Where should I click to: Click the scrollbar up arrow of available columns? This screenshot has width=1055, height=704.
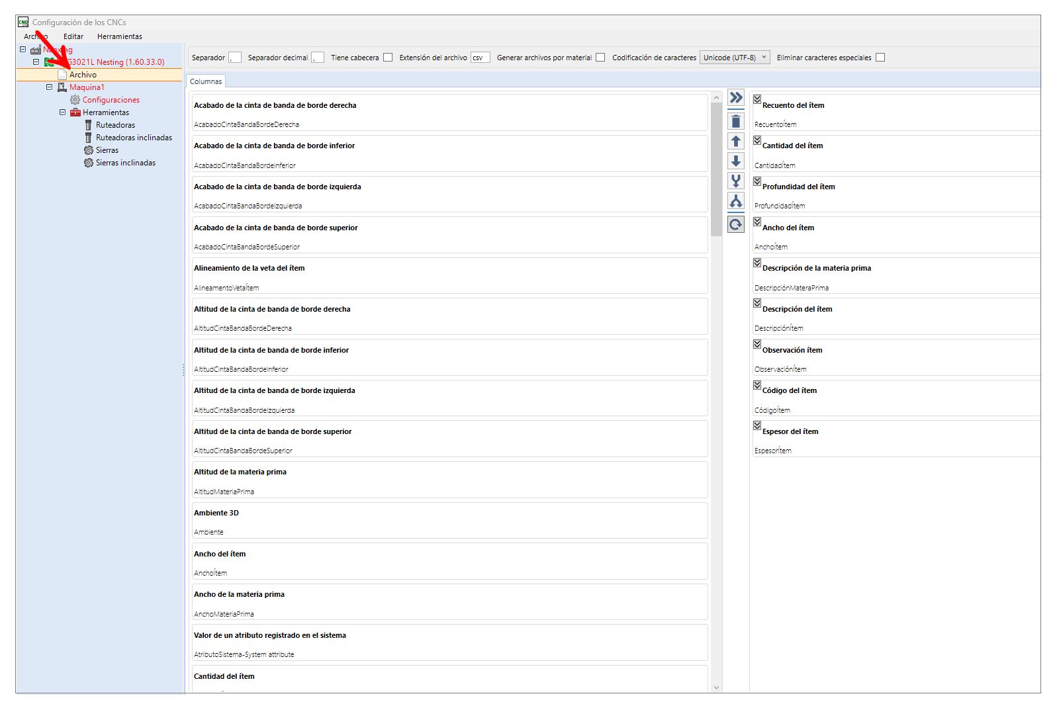click(x=716, y=97)
